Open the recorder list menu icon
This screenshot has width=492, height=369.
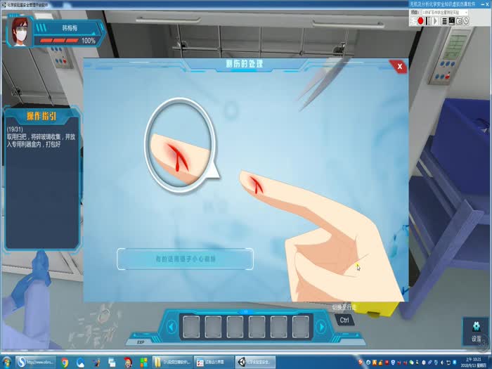[444, 21]
